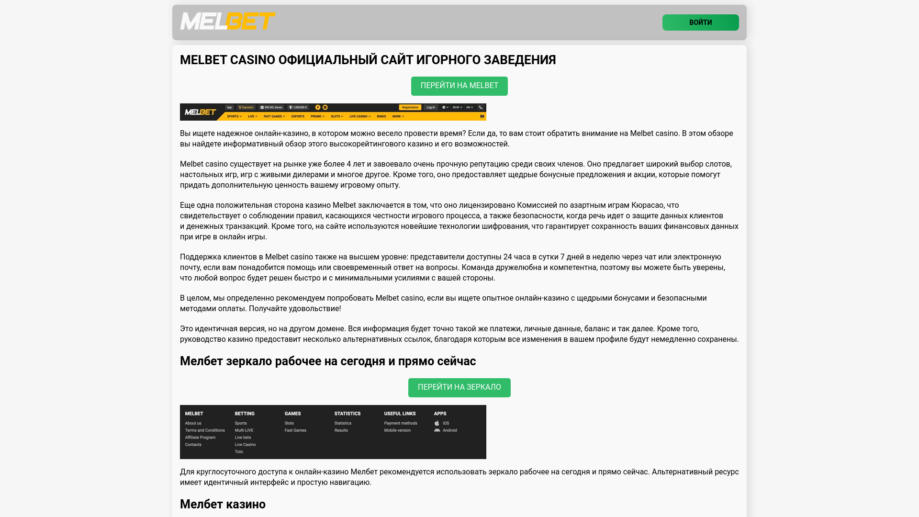Click paragraph starting Для круглосуточного доступа

tap(459, 477)
